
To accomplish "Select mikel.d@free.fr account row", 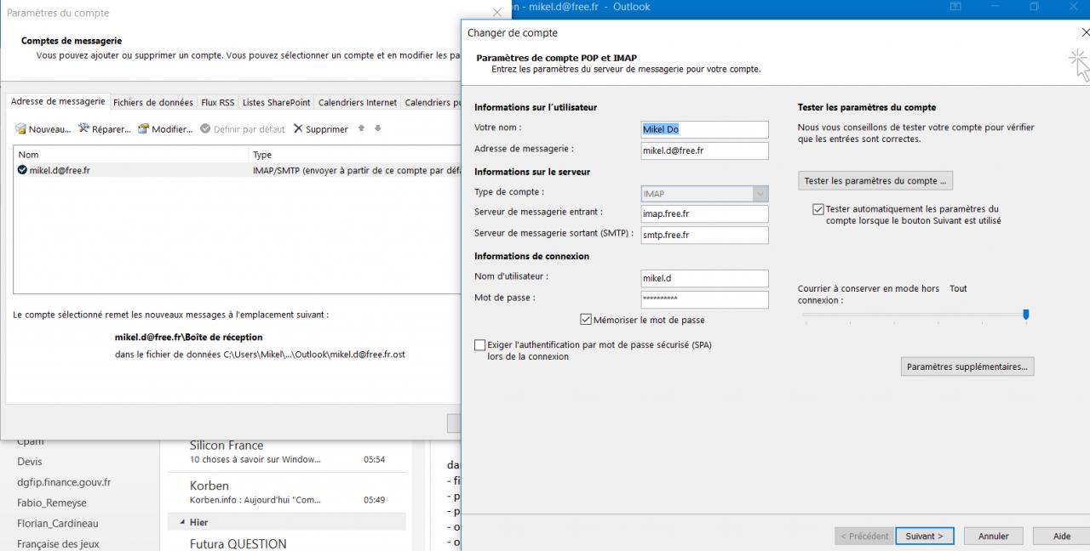I will pyautogui.click(x=238, y=170).
